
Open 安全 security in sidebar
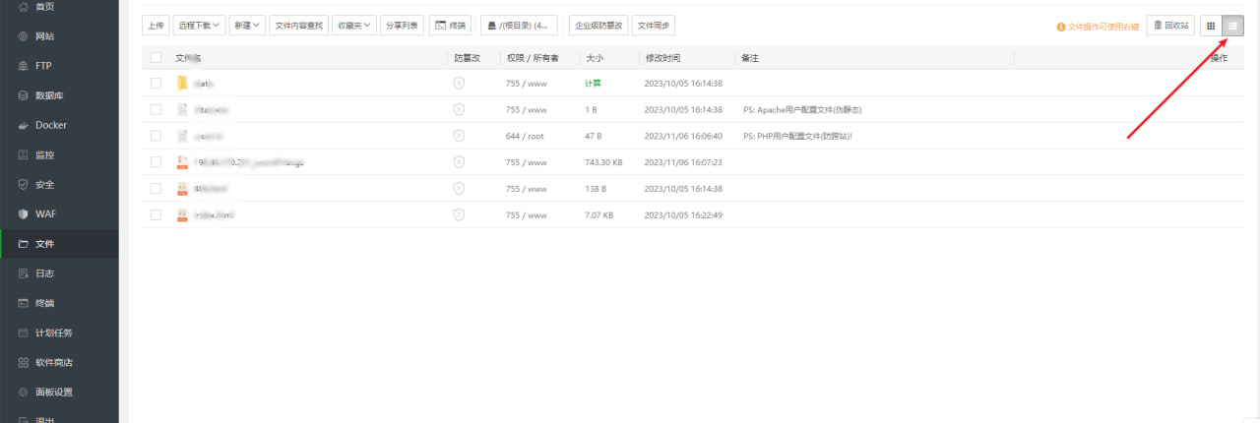(59, 184)
